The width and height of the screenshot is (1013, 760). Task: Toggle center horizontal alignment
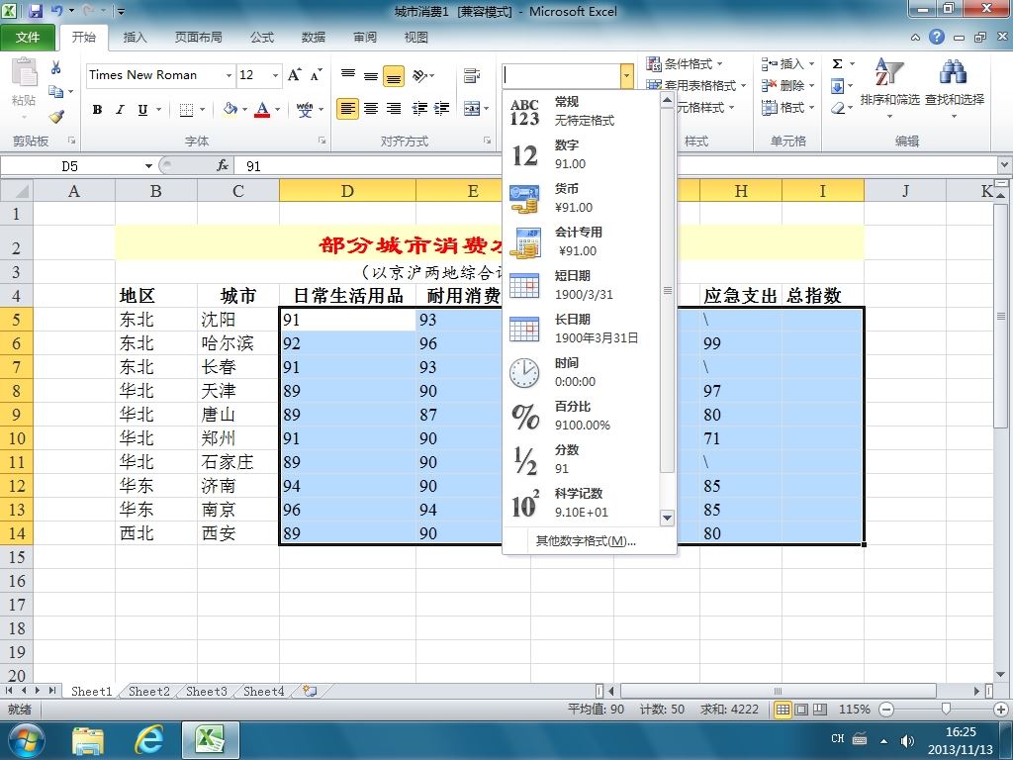coord(371,109)
